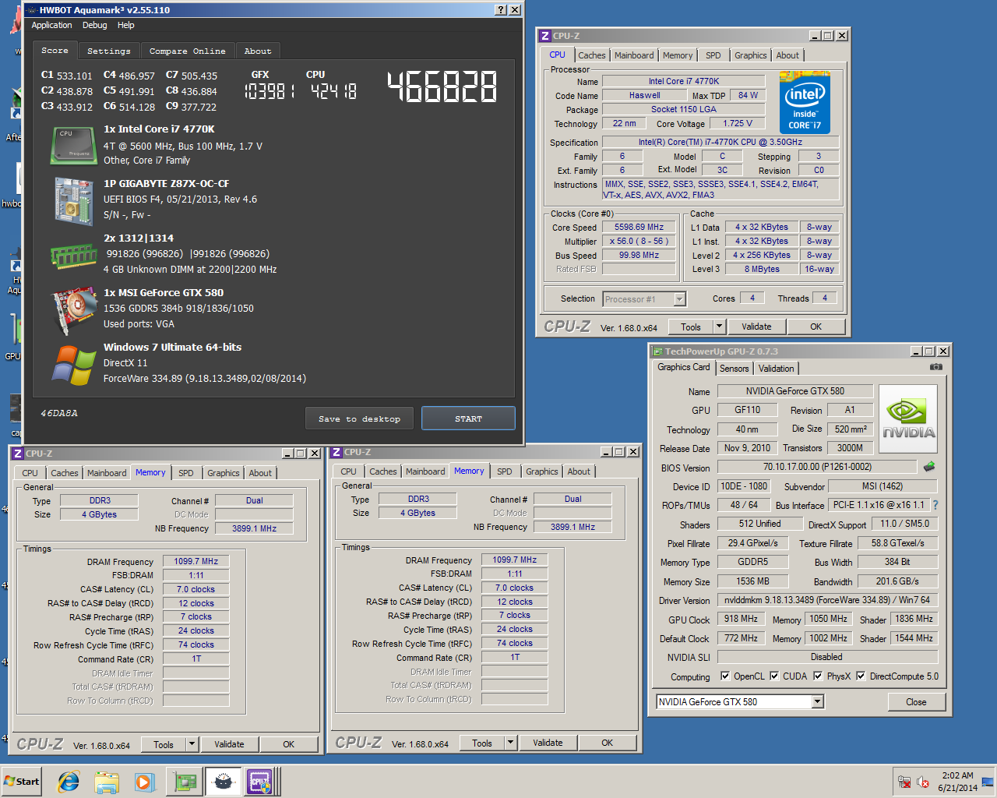Toggle the CUDA checkbox in GPU-Z

tap(774, 676)
